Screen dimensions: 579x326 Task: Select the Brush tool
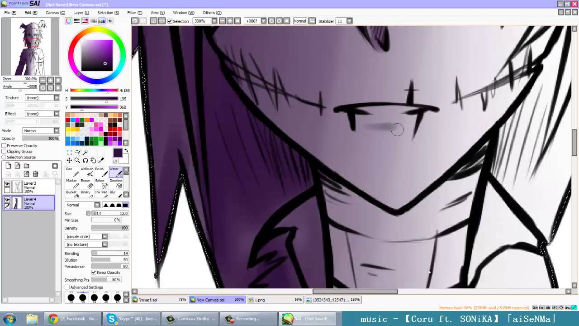[x=101, y=172]
